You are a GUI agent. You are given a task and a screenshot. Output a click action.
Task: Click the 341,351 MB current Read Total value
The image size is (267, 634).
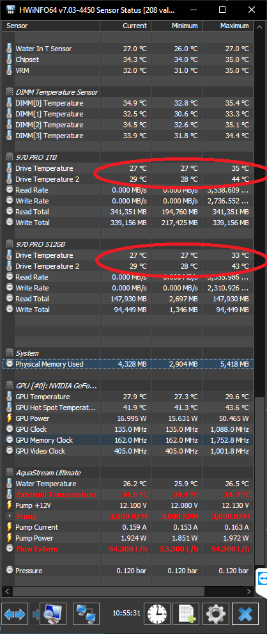point(128,212)
